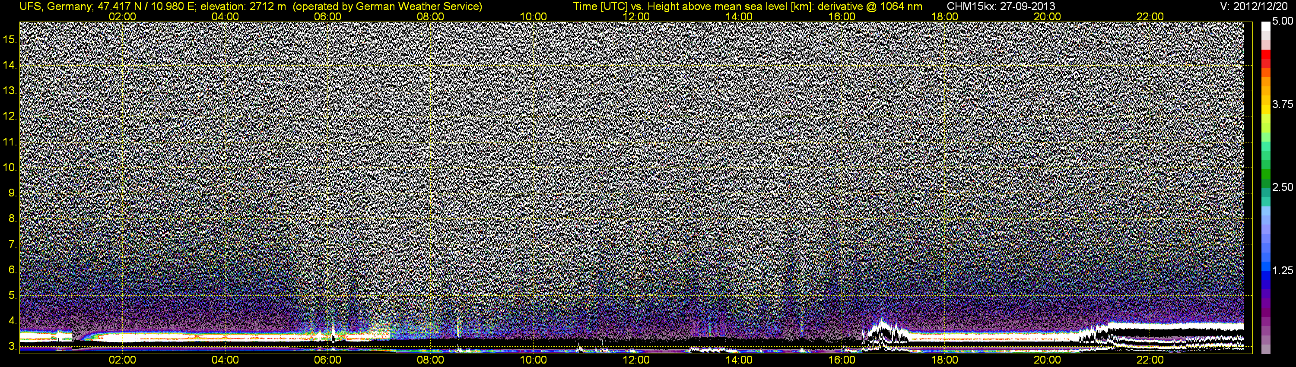Click the top time axis label 04:00
Screen dimensions: 1296x367
(x=225, y=16)
